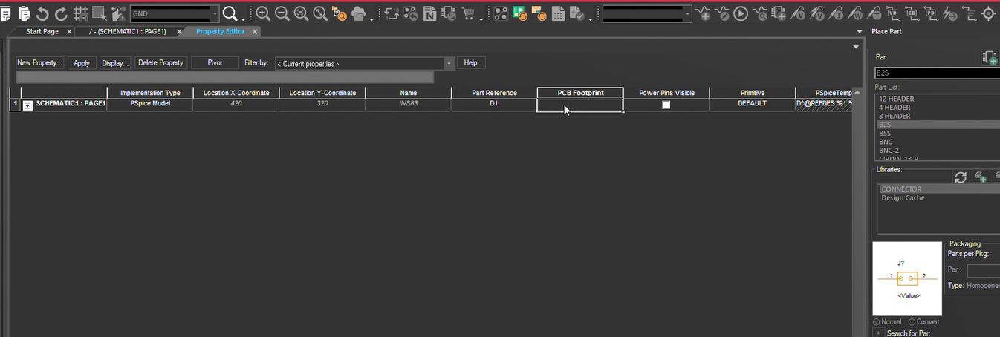Toggle the Power Pins Visible checkbox
Viewport: 1000px width, 337px height.
tap(666, 105)
